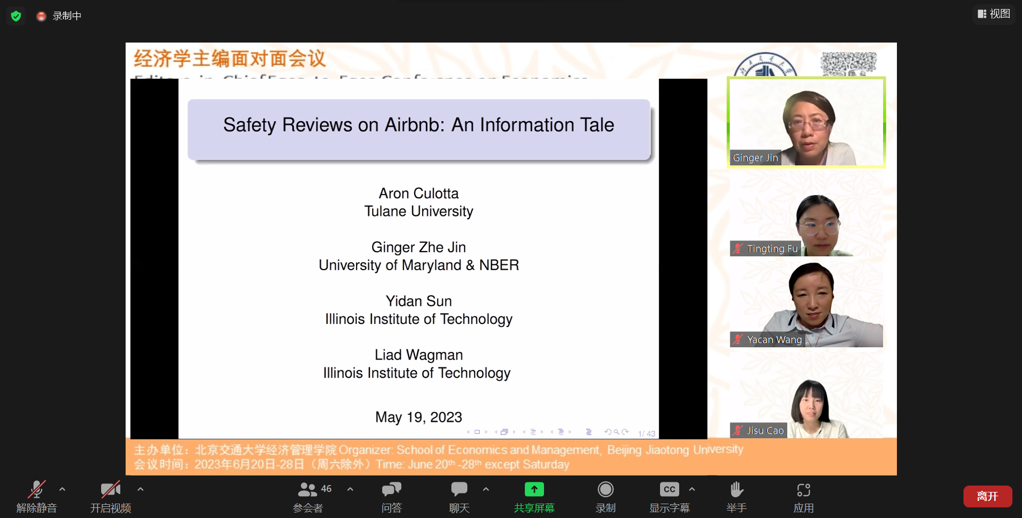Select Ginger Jin's video thumbnail
This screenshot has width=1022, height=518.
click(x=806, y=122)
